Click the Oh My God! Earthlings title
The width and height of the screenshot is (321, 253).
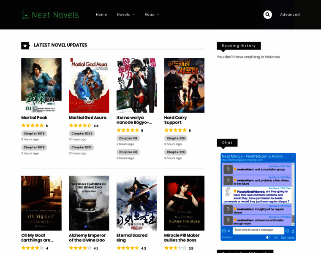pyautogui.click(x=37, y=238)
